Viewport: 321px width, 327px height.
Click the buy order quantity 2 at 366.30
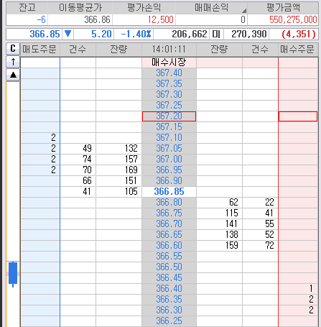click(298, 310)
